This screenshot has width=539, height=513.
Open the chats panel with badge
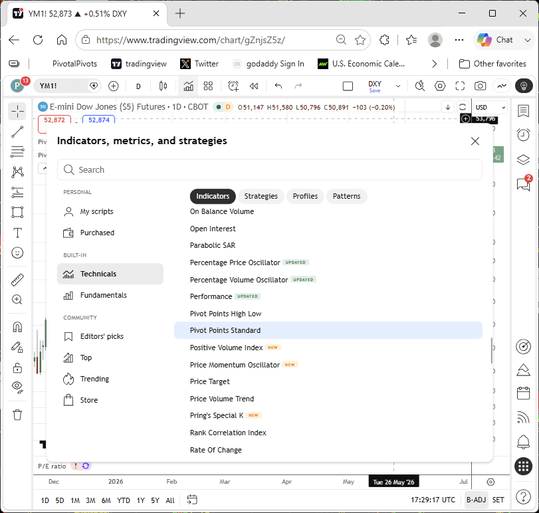tap(523, 184)
